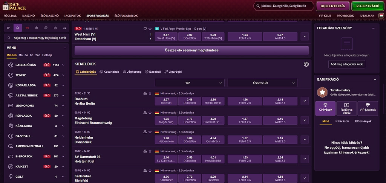The height and width of the screenshot is (183, 386).
Task: Click the Regisztráció button
Action: click(x=368, y=6)
